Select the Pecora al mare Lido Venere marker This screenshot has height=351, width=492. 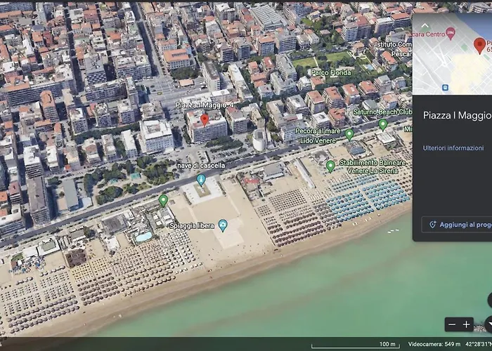pos(349,134)
